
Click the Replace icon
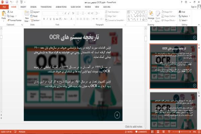[180, 16]
